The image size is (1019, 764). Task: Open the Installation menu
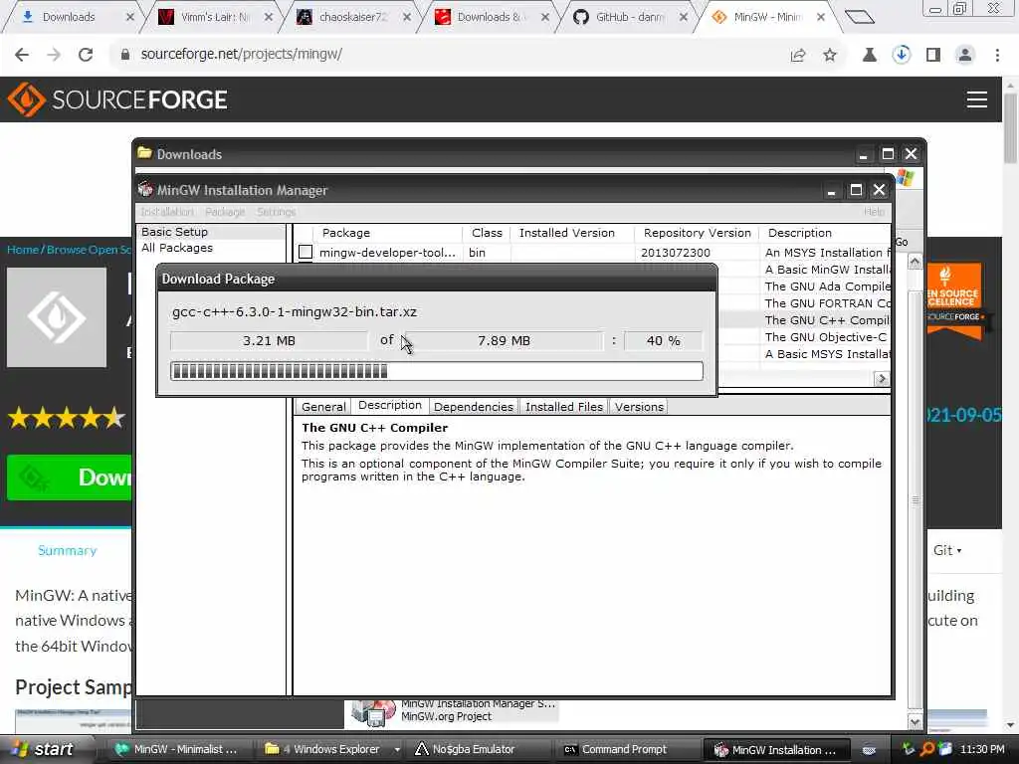[x=167, y=212]
